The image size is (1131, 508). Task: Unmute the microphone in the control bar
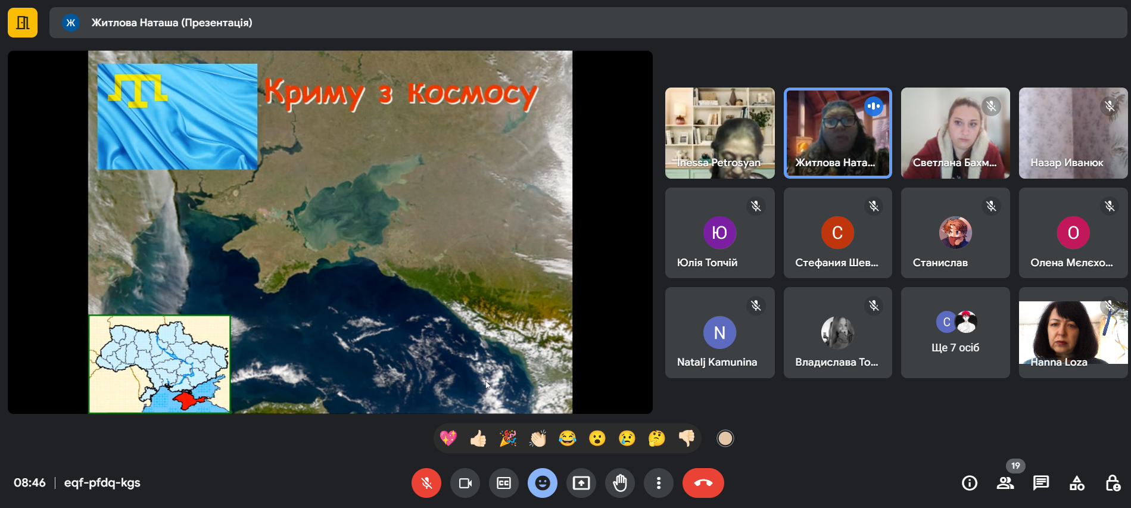tap(426, 483)
